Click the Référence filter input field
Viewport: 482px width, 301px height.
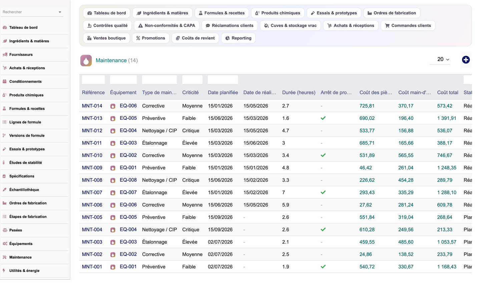click(93, 80)
